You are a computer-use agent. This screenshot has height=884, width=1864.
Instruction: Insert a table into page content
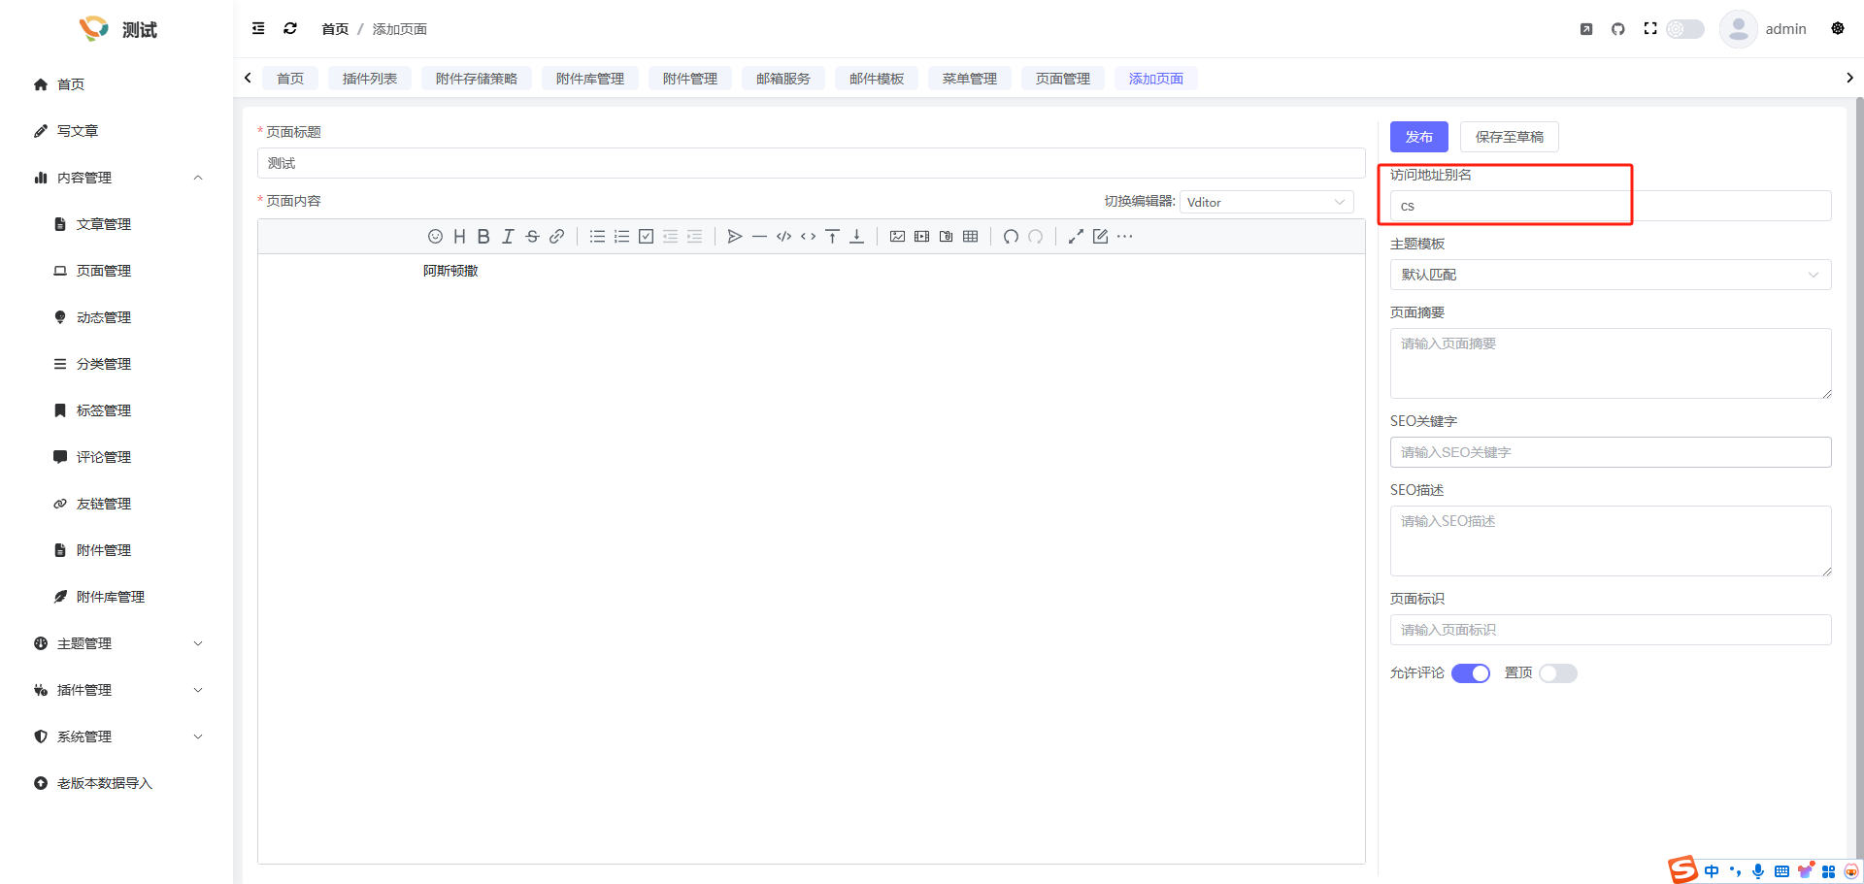970,237
